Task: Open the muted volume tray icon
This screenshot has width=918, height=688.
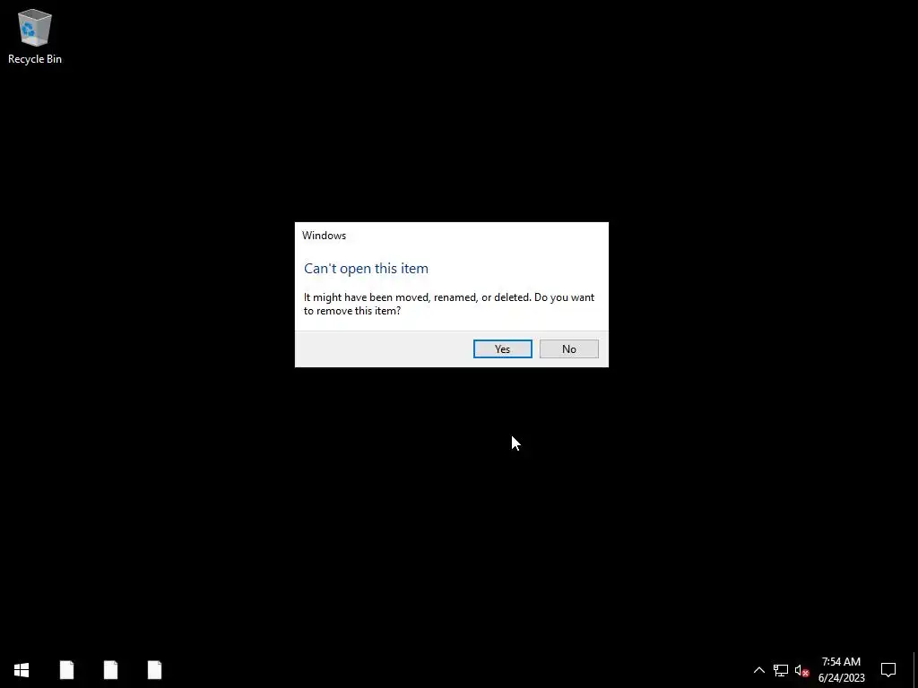Action: tap(801, 670)
